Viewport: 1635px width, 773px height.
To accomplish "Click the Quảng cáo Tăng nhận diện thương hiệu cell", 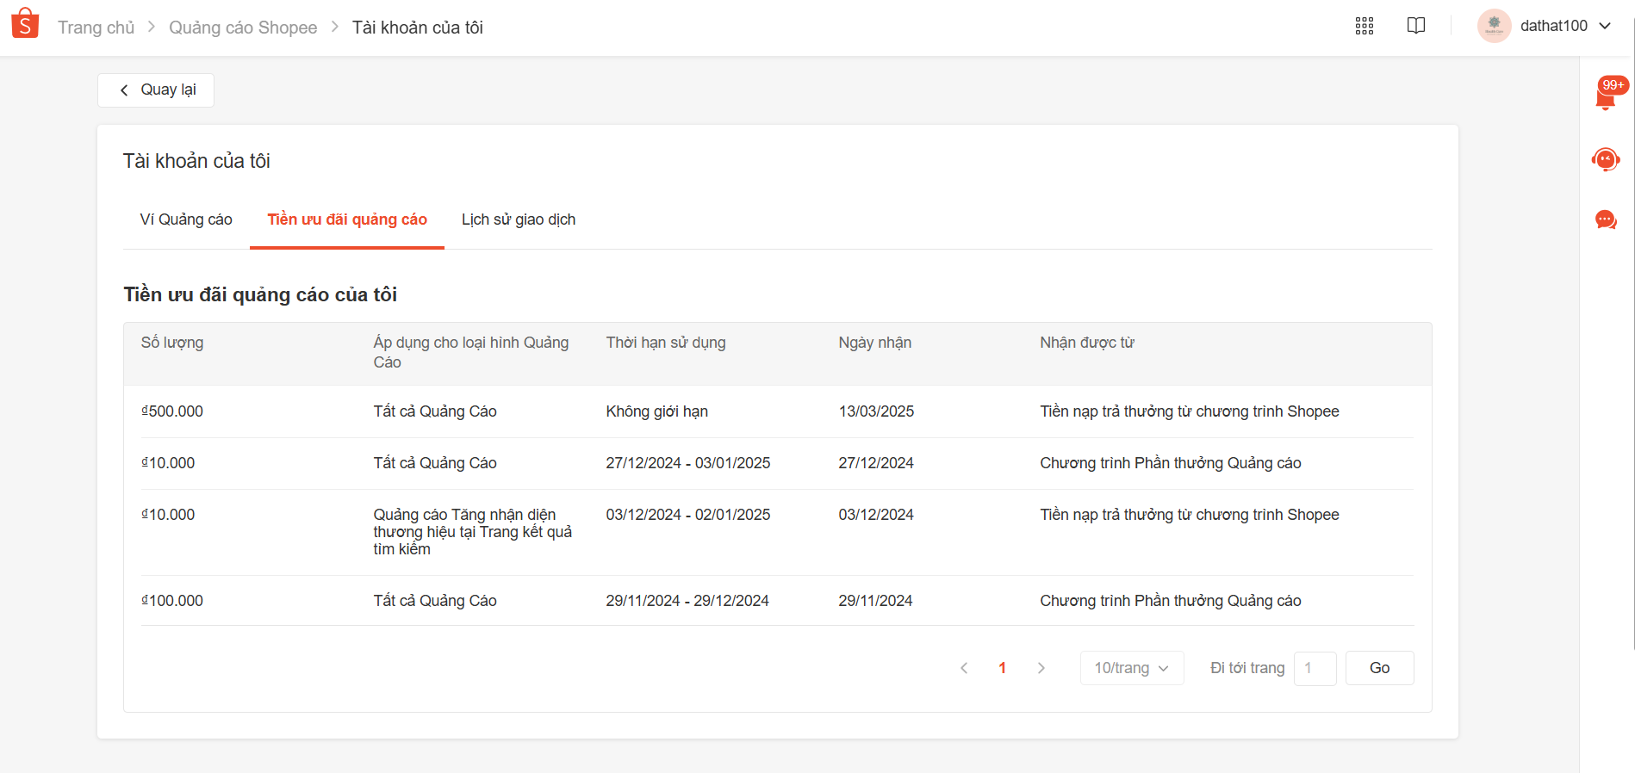I will pyautogui.click(x=473, y=532).
